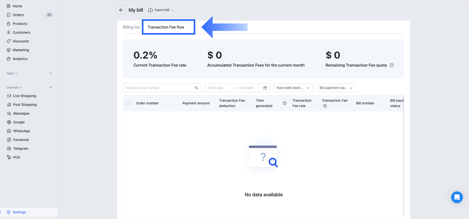
Task: Click help icon next to Time generated
Action: (x=284, y=103)
